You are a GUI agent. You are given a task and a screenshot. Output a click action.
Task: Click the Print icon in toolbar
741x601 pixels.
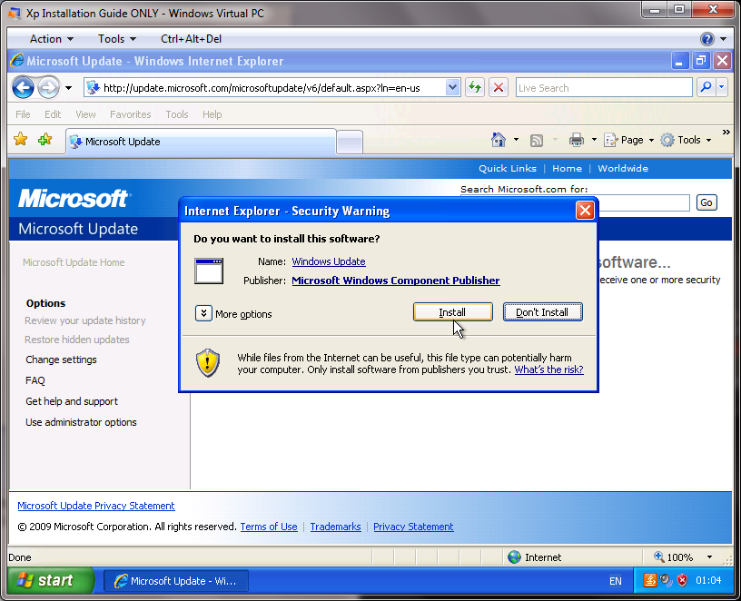576,140
